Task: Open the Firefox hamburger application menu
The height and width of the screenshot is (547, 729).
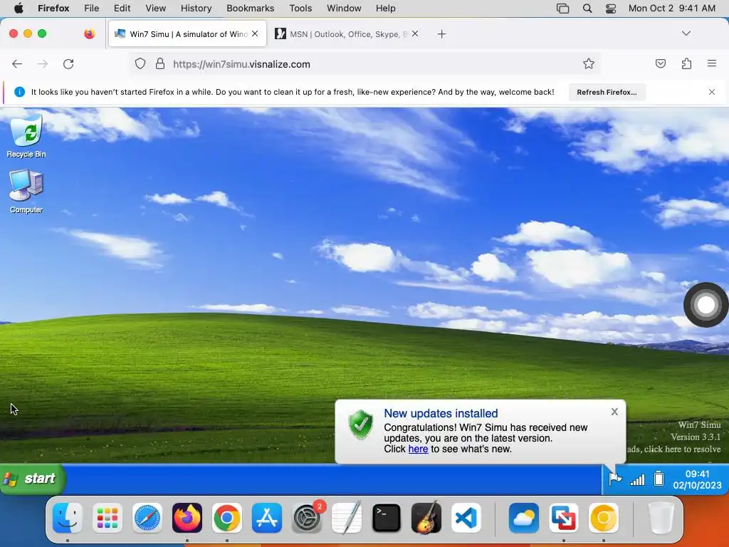Action: [712, 63]
